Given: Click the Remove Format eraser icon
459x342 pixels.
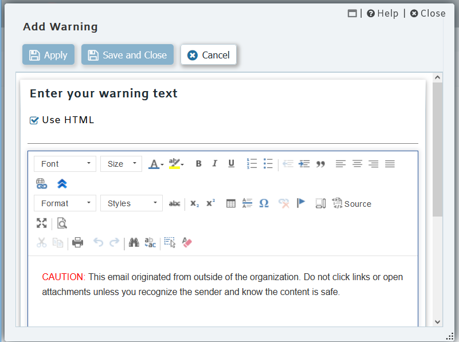Looking at the screenshot, I should click(187, 242).
